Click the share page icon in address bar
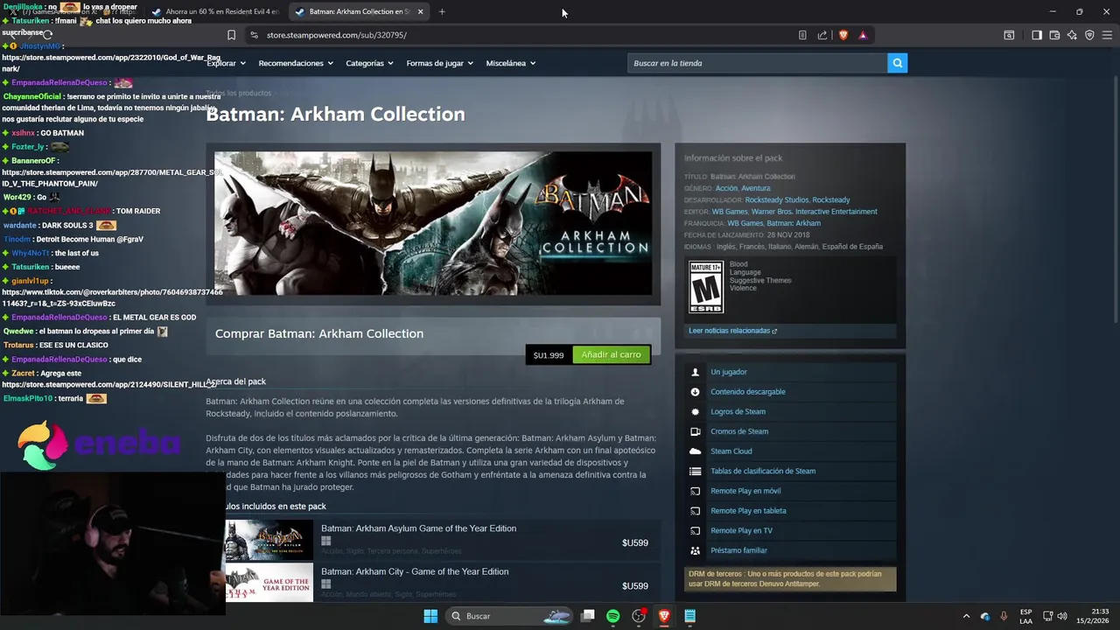Viewport: 1120px width, 630px height. tap(822, 35)
